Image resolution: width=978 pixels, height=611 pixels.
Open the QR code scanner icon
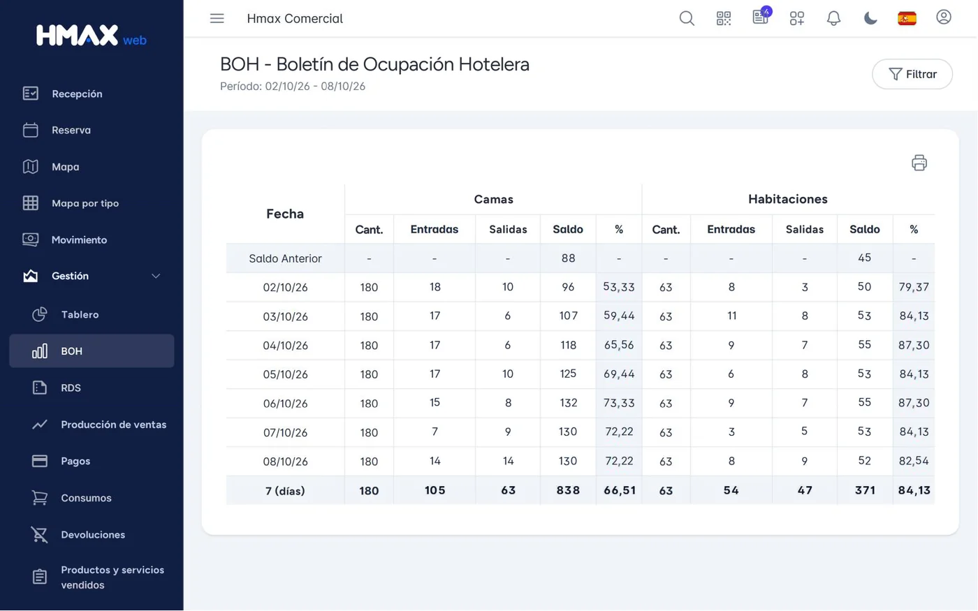pyautogui.click(x=724, y=19)
